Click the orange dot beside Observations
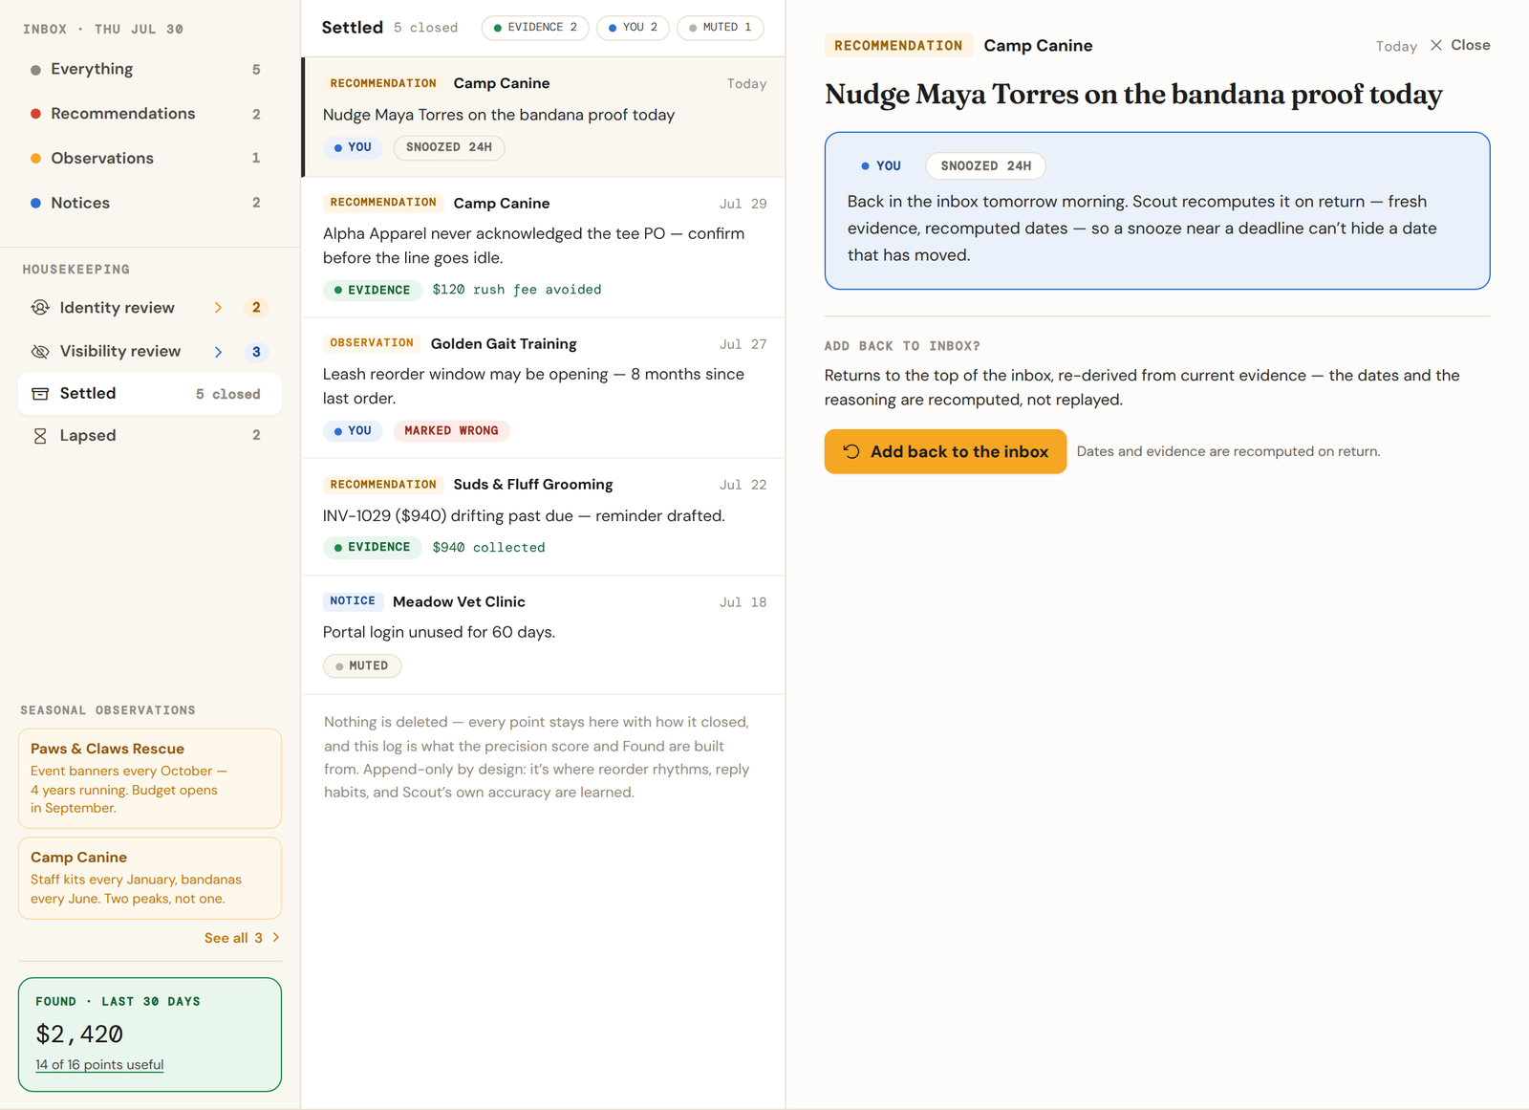 coord(35,159)
